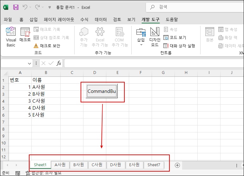Add a new sheet with plus button
Image resolution: width=244 pixels, height=176 pixels.
[177, 165]
